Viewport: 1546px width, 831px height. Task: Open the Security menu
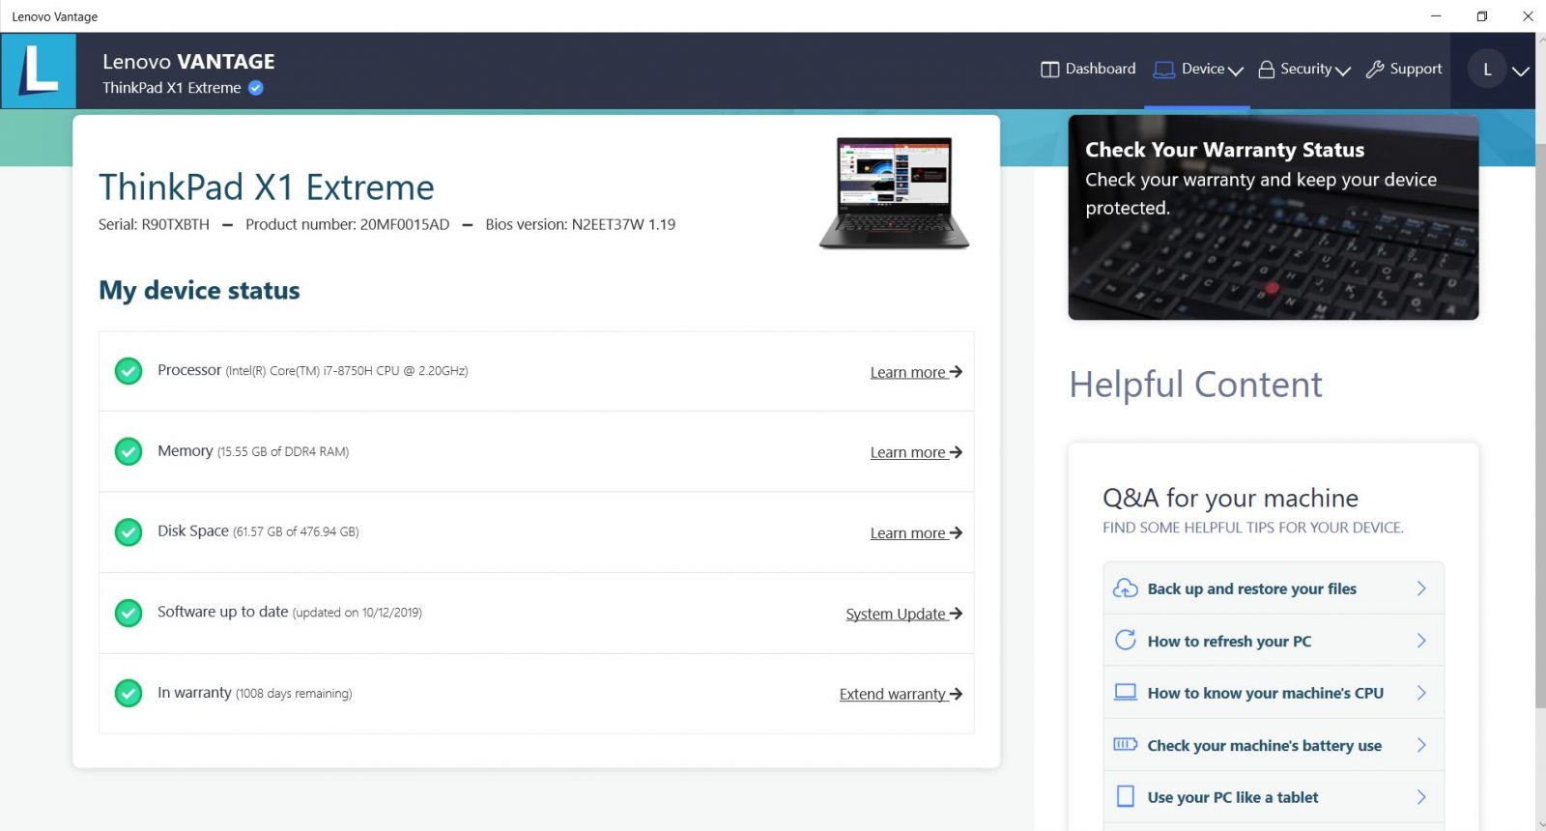pyautogui.click(x=1304, y=70)
